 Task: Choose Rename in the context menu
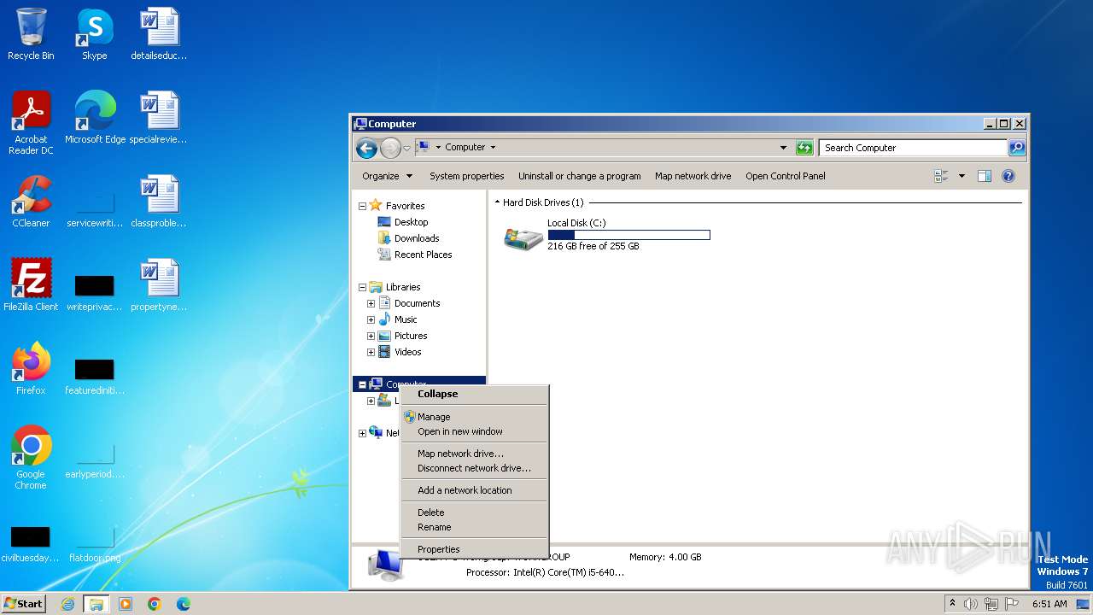475,527
